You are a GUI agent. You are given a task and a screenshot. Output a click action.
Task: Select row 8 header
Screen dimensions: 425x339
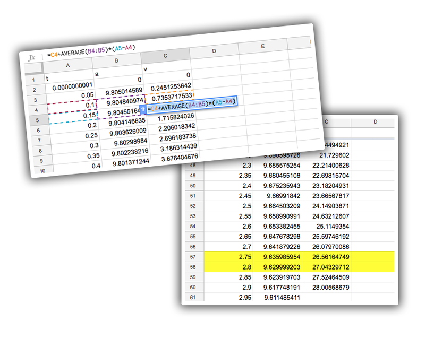coord(40,151)
